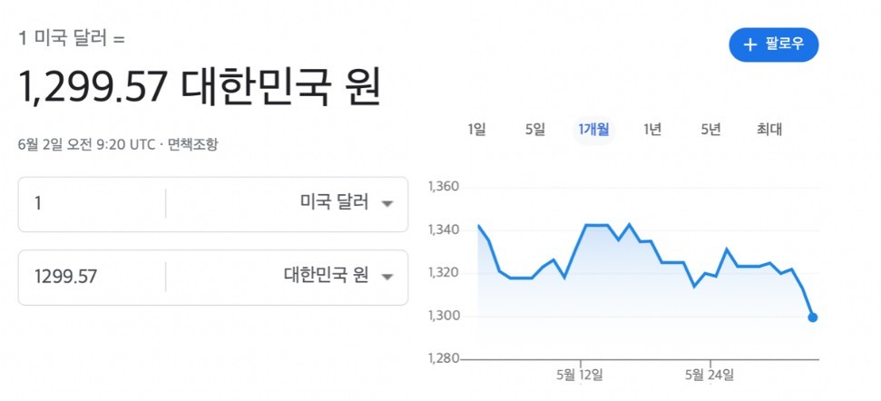Click the 팔로우 follow button
Viewport: 881px width, 401px height.
click(774, 44)
